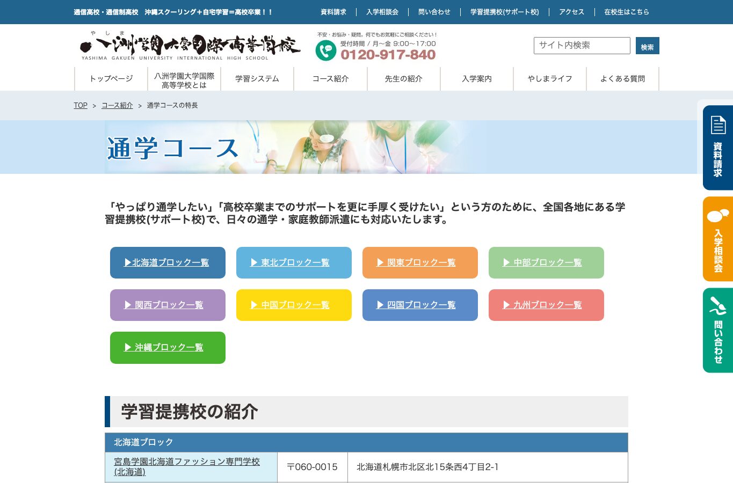Image resolution: width=733 pixels, height=483 pixels.
Task: Jump to 関西ブロック一覧
Action: point(168,305)
